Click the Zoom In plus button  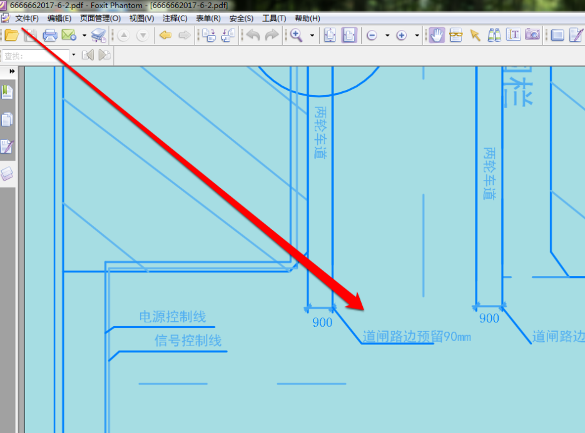[402, 36]
